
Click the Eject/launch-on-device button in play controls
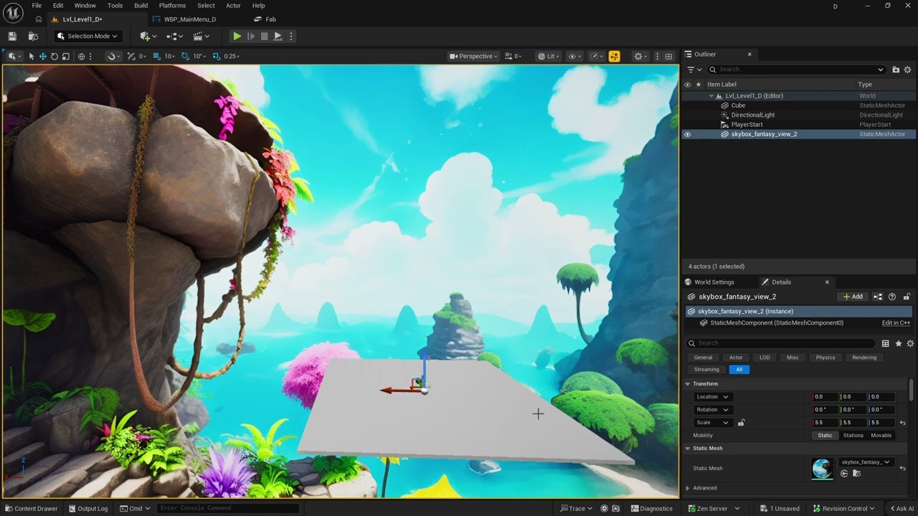278,36
